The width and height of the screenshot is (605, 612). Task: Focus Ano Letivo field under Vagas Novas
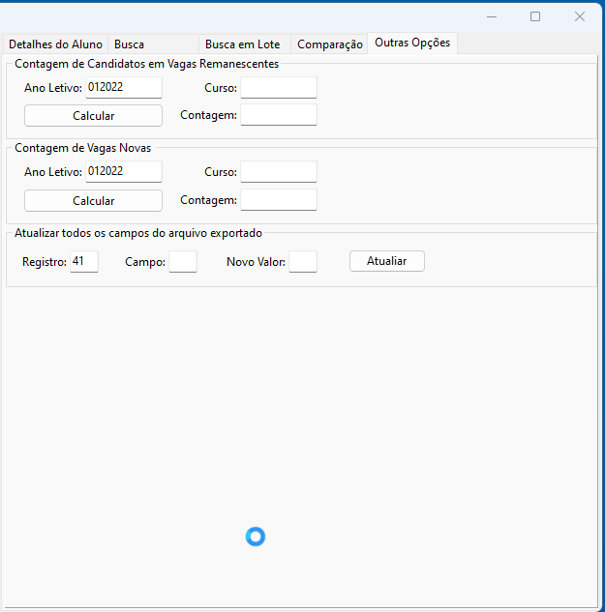123,172
